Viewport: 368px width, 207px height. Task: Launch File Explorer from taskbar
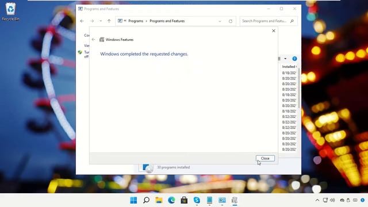tap(159, 200)
